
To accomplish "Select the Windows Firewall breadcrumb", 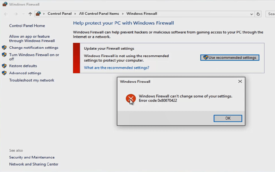I will tap(142, 14).
